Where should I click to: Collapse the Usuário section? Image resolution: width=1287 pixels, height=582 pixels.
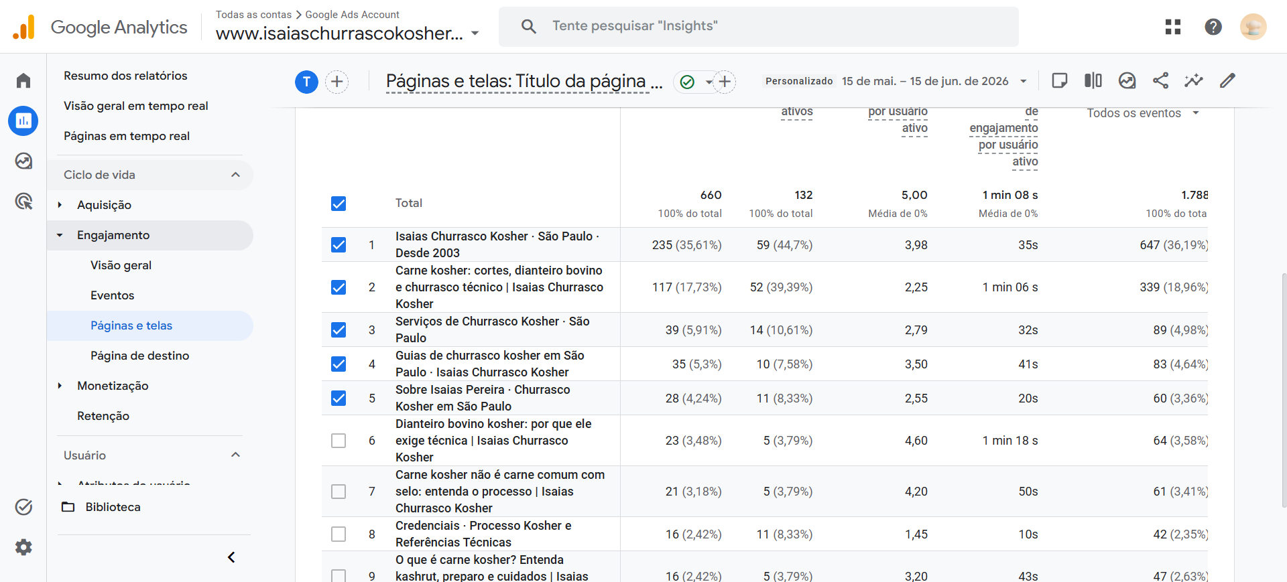coord(235,455)
